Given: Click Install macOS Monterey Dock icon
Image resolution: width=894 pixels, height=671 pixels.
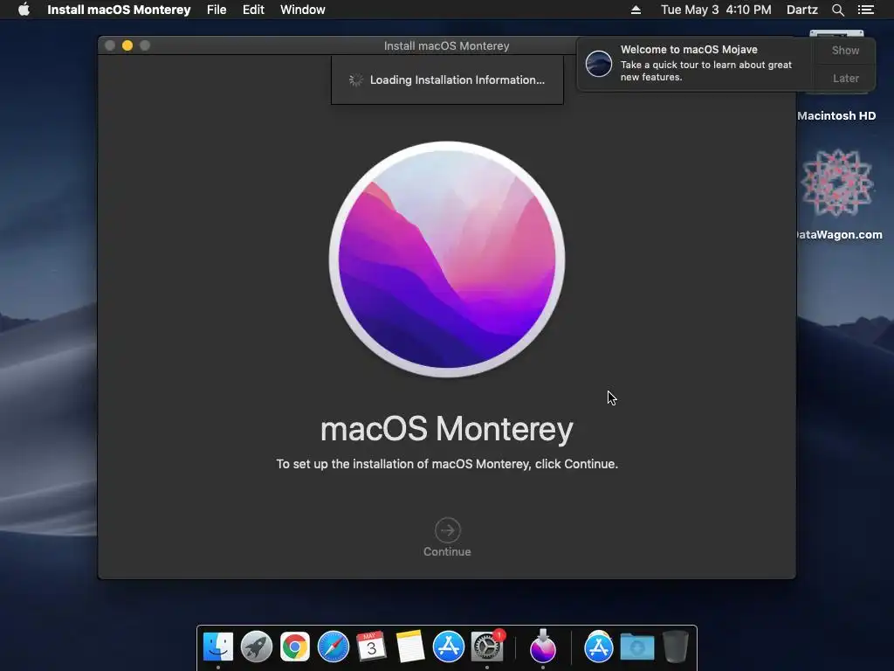Looking at the screenshot, I should pos(543,646).
